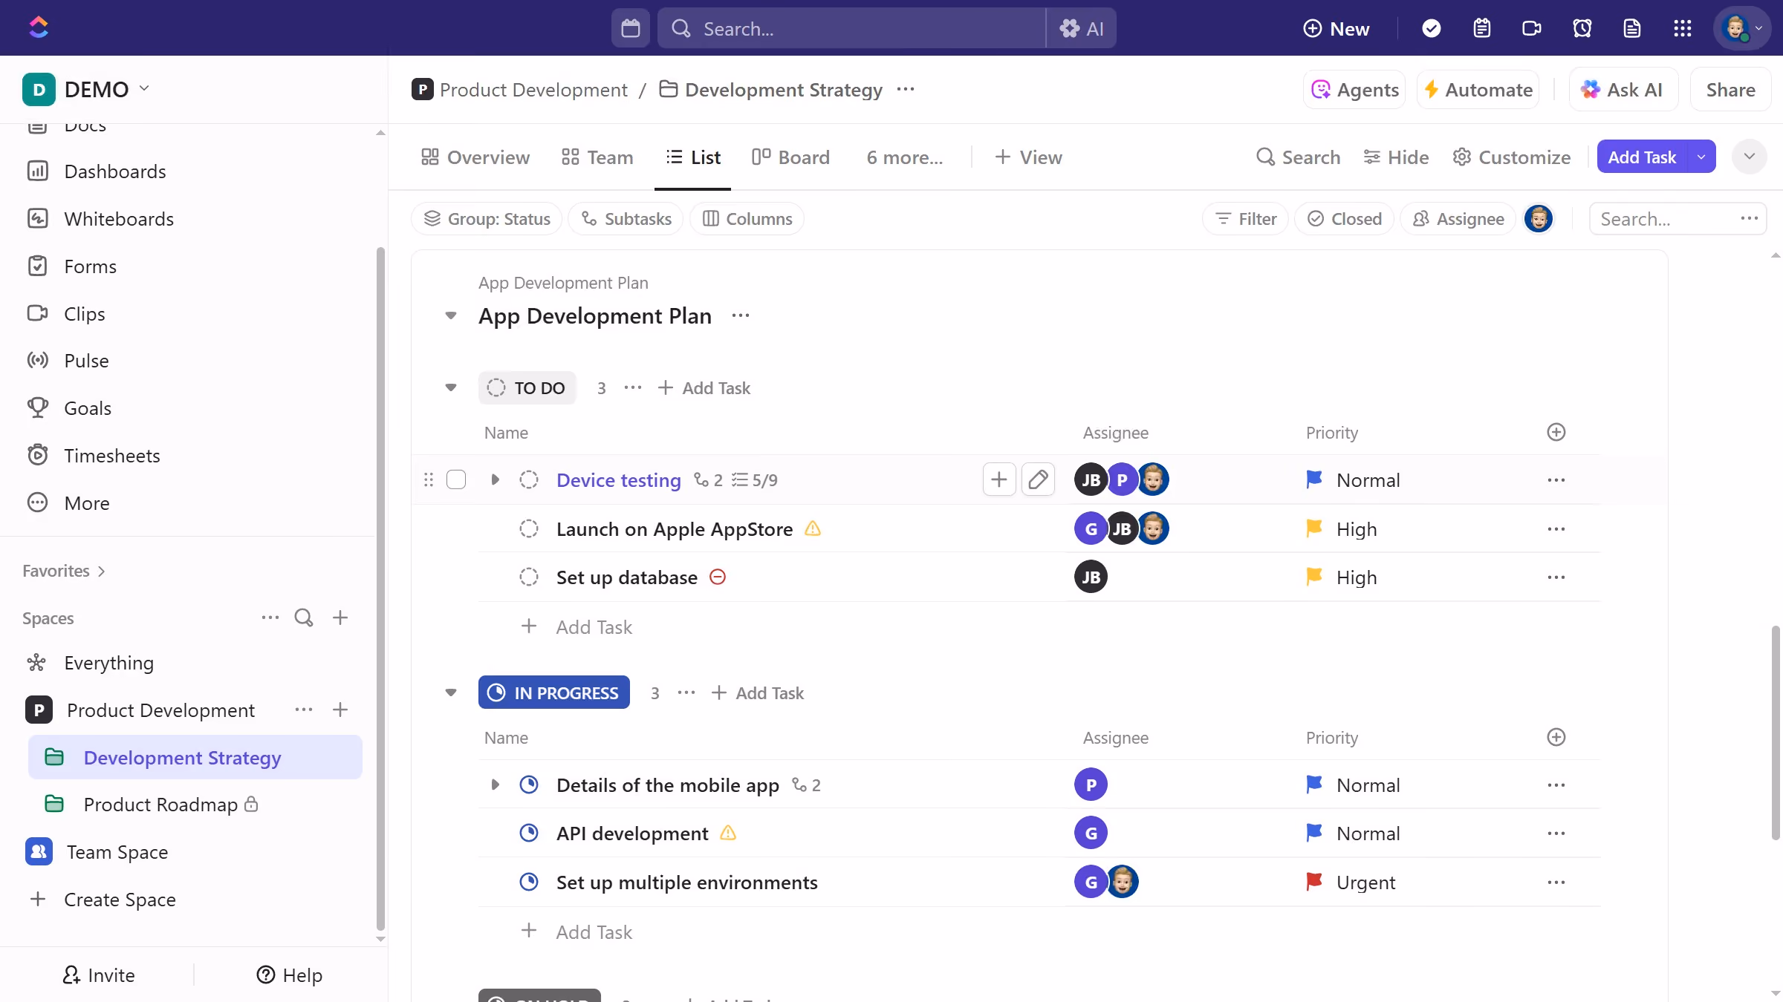1783x1002 pixels.
Task: Open Goals in the sidebar
Action: pyautogui.click(x=88, y=408)
